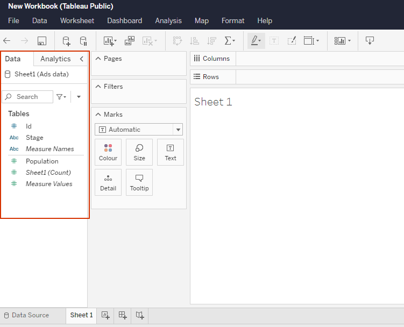Click the Show Mark Labels icon

[274, 41]
